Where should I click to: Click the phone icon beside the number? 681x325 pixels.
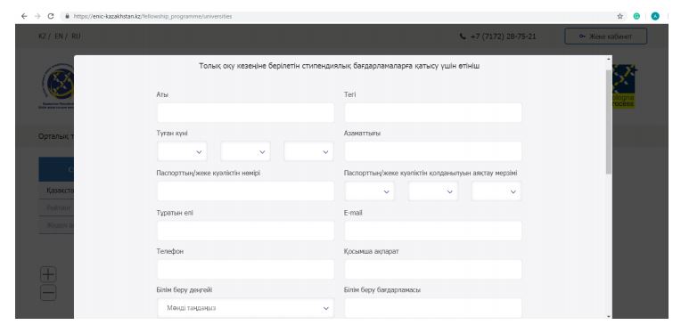tap(463, 37)
